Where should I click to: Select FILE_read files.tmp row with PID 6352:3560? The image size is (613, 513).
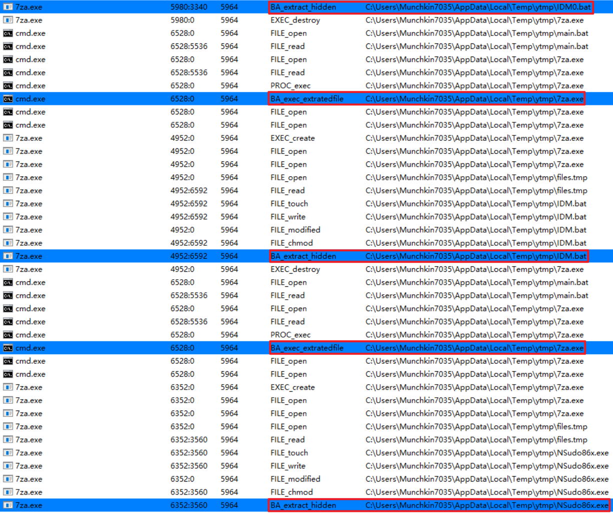pos(287,440)
